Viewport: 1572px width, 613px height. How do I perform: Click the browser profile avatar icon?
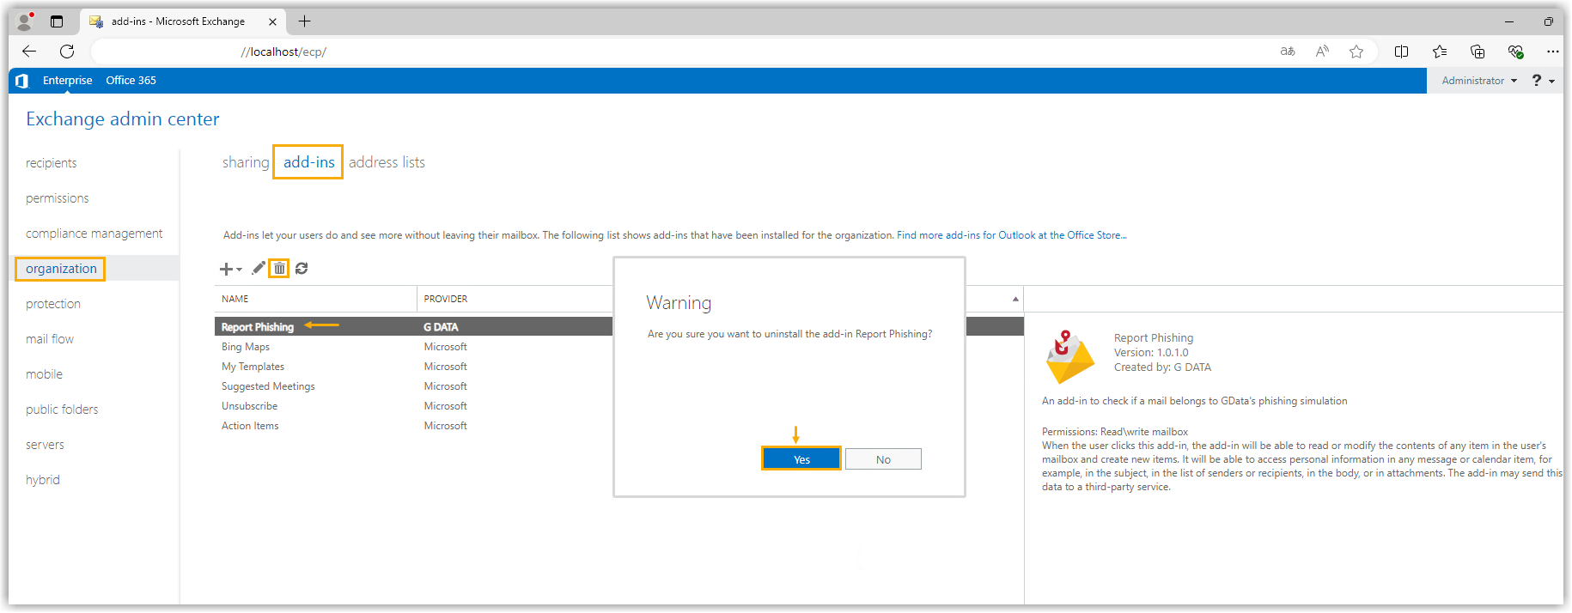tap(25, 21)
